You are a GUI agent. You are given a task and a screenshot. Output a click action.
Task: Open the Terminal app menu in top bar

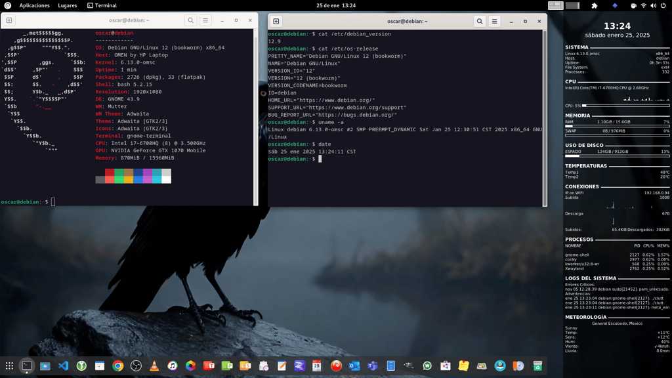click(102, 5)
